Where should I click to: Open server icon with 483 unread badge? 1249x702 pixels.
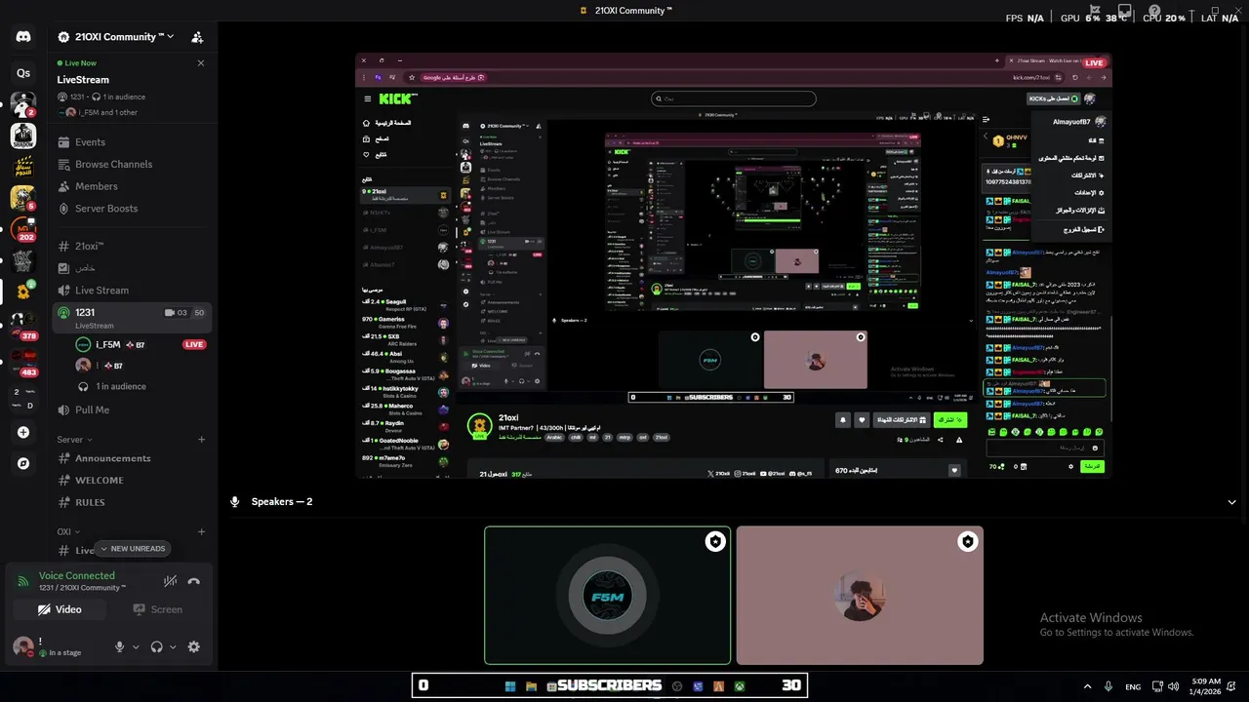tap(23, 361)
